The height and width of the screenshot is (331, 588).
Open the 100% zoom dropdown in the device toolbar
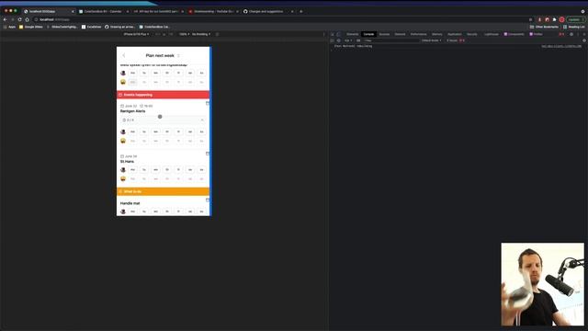click(184, 34)
